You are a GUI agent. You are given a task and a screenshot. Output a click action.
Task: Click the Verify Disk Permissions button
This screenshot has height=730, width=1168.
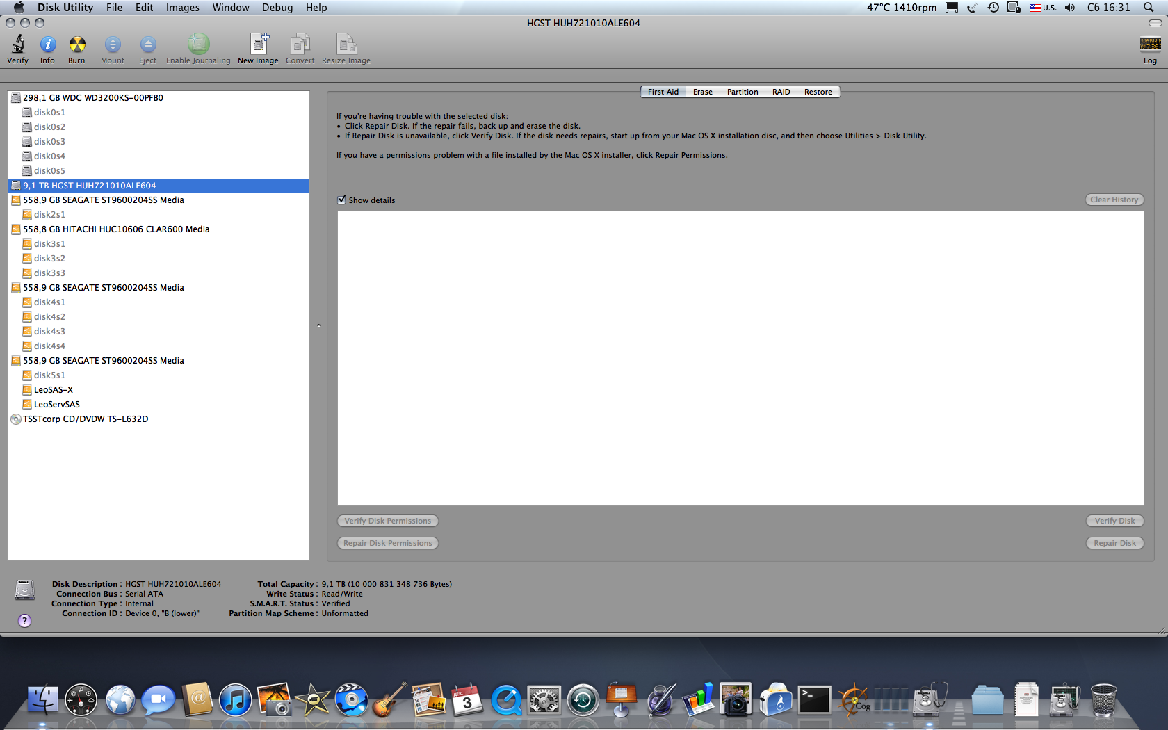tap(388, 521)
